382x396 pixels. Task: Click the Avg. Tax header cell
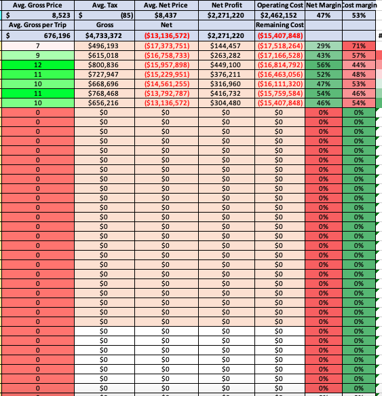point(104,5)
